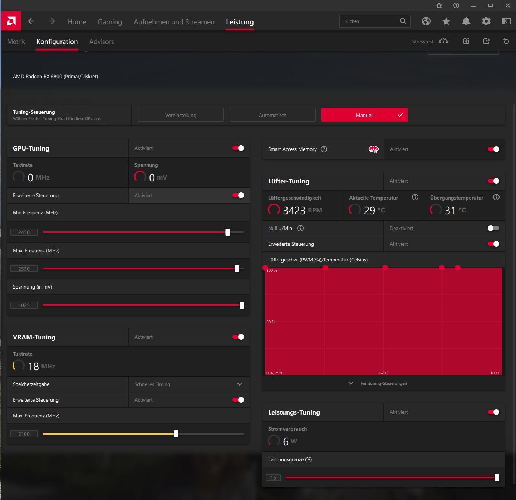
Task: Open notifications bell icon
Action: [x=466, y=21]
